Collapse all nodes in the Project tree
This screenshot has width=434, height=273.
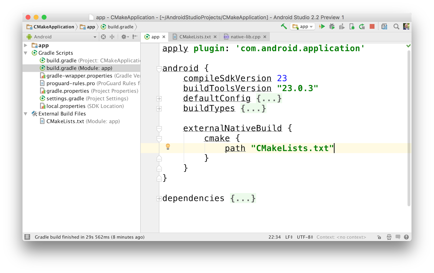coord(112,37)
